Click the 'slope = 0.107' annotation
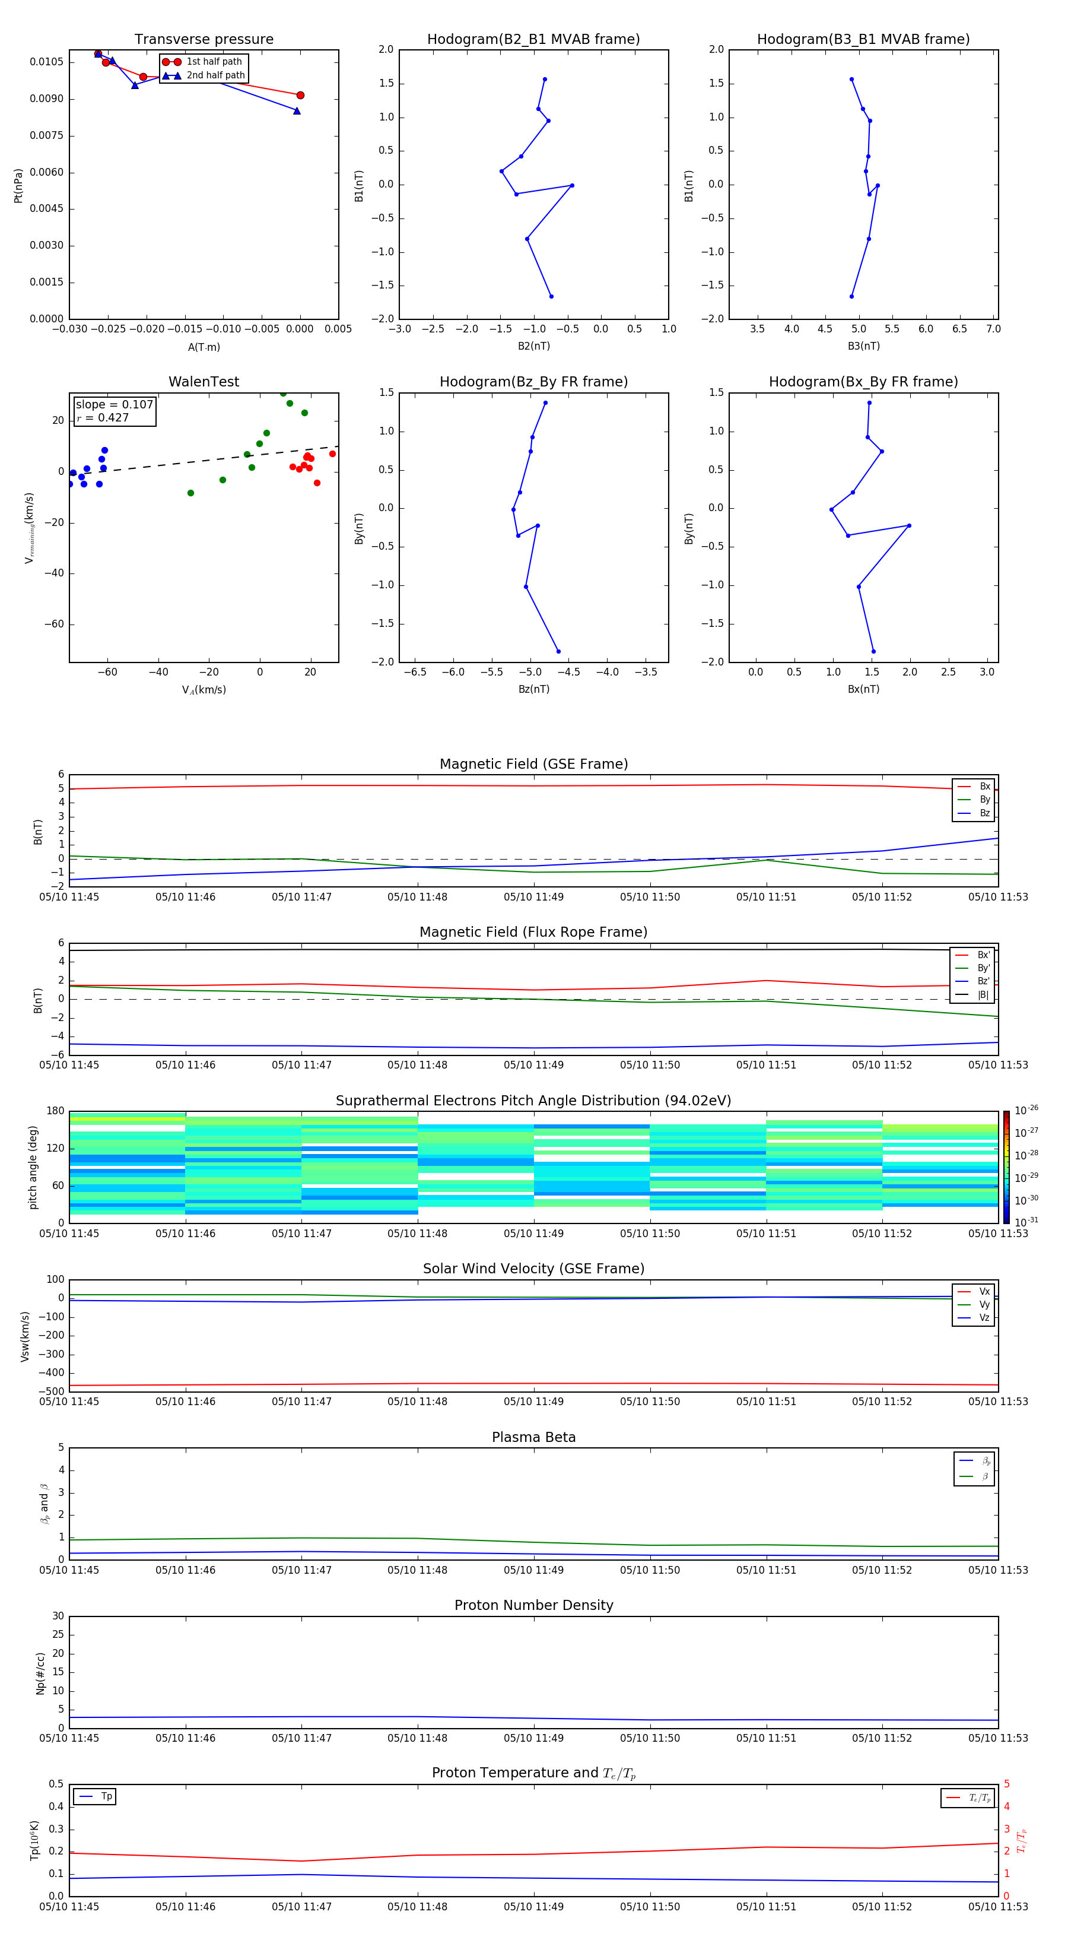The height and width of the screenshot is (1959, 1068). (x=115, y=405)
